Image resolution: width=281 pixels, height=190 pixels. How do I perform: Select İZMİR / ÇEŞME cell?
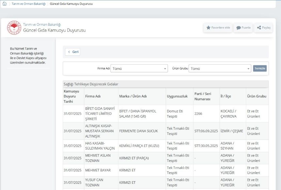(x=233, y=131)
